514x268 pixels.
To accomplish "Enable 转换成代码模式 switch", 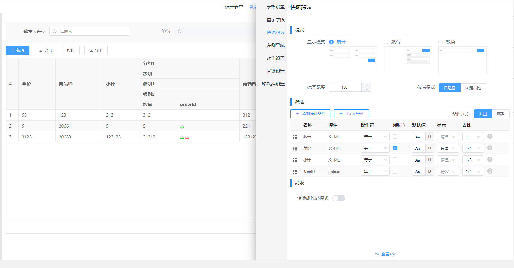I will point(338,198).
